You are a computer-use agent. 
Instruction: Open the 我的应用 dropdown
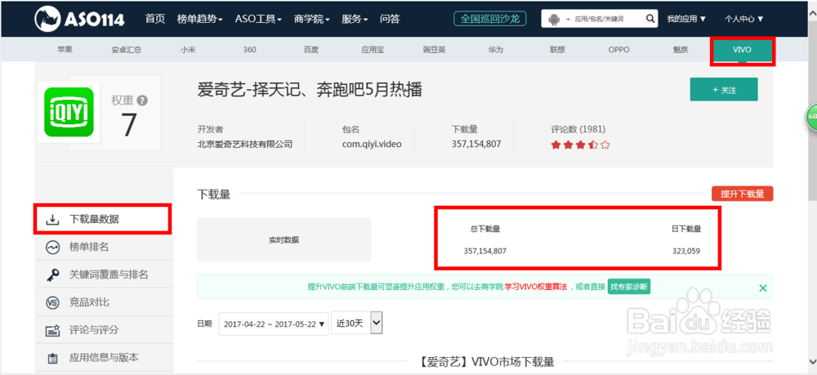click(x=687, y=20)
